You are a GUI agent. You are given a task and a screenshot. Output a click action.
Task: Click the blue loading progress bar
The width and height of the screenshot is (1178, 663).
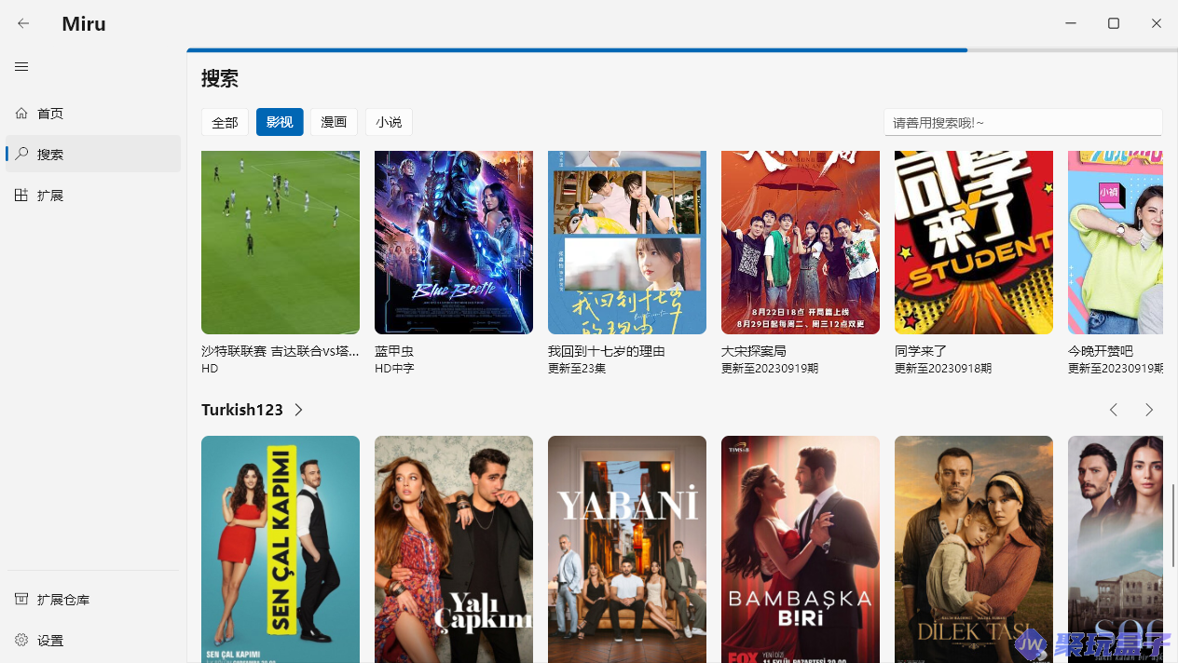pos(577,50)
